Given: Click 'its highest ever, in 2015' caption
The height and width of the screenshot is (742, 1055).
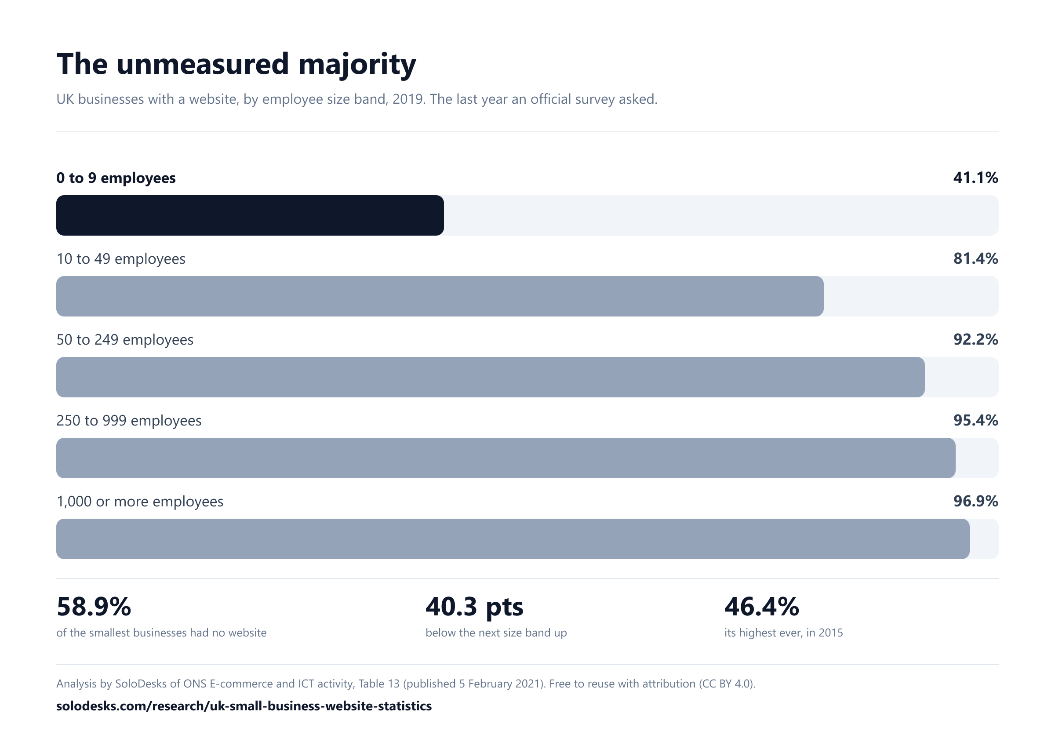Looking at the screenshot, I should point(783,633).
